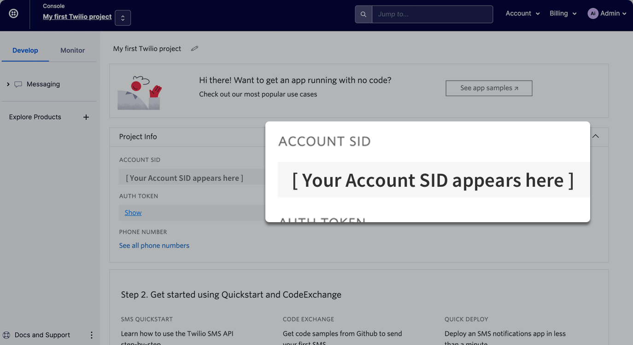Open the "See all phone numbers" link
The width and height of the screenshot is (633, 345).
tap(154, 246)
